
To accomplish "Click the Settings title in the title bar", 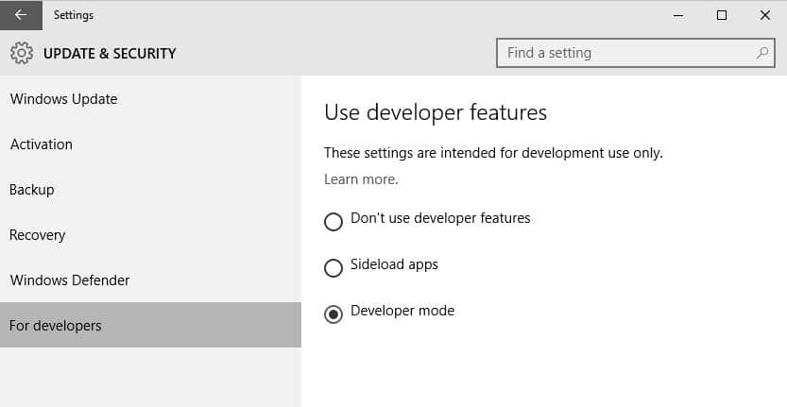I will point(74,15).
